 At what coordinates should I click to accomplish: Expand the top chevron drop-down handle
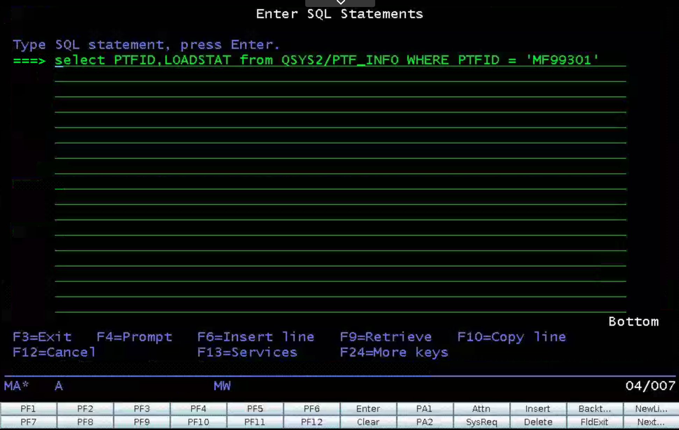(x=340, y=3)
